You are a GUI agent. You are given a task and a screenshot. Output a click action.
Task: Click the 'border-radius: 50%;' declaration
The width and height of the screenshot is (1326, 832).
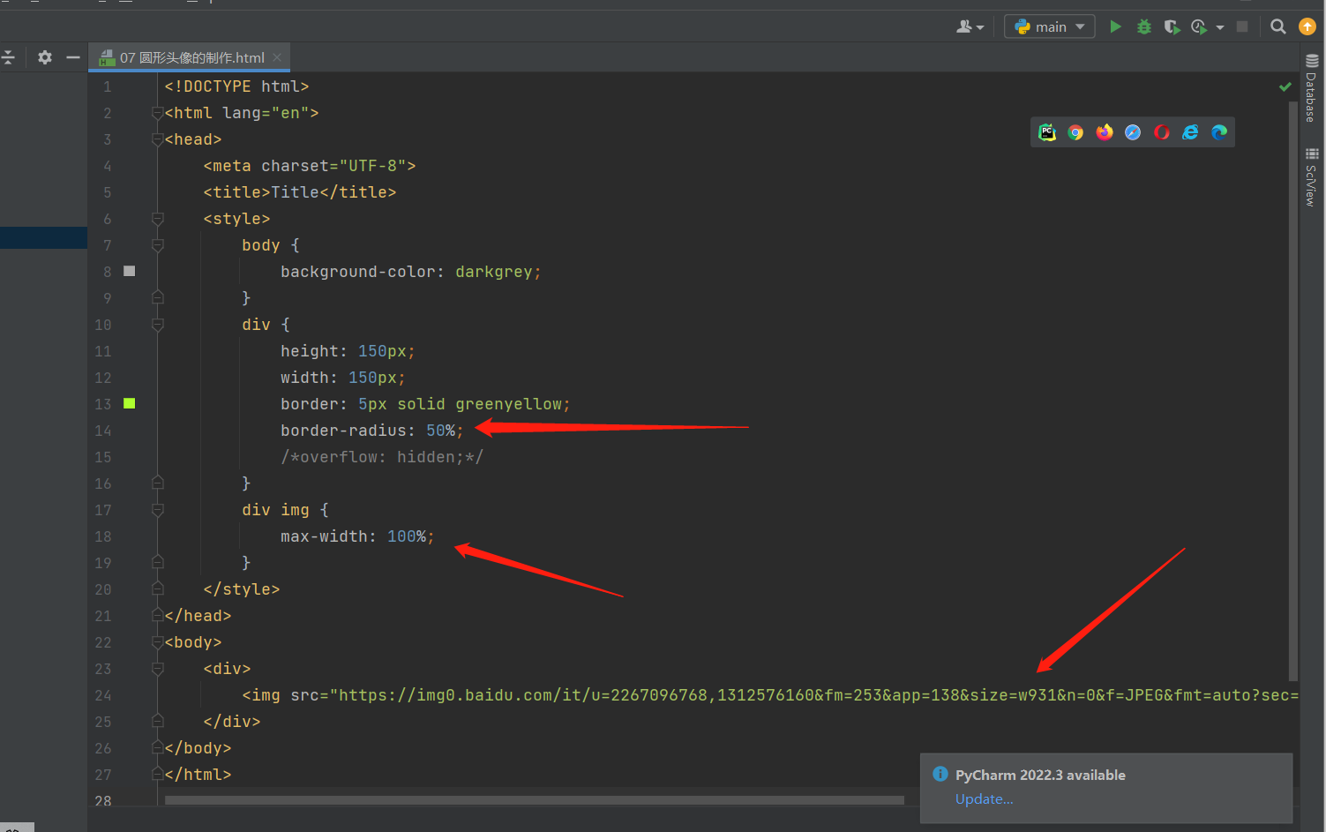[x=372, y=431]
